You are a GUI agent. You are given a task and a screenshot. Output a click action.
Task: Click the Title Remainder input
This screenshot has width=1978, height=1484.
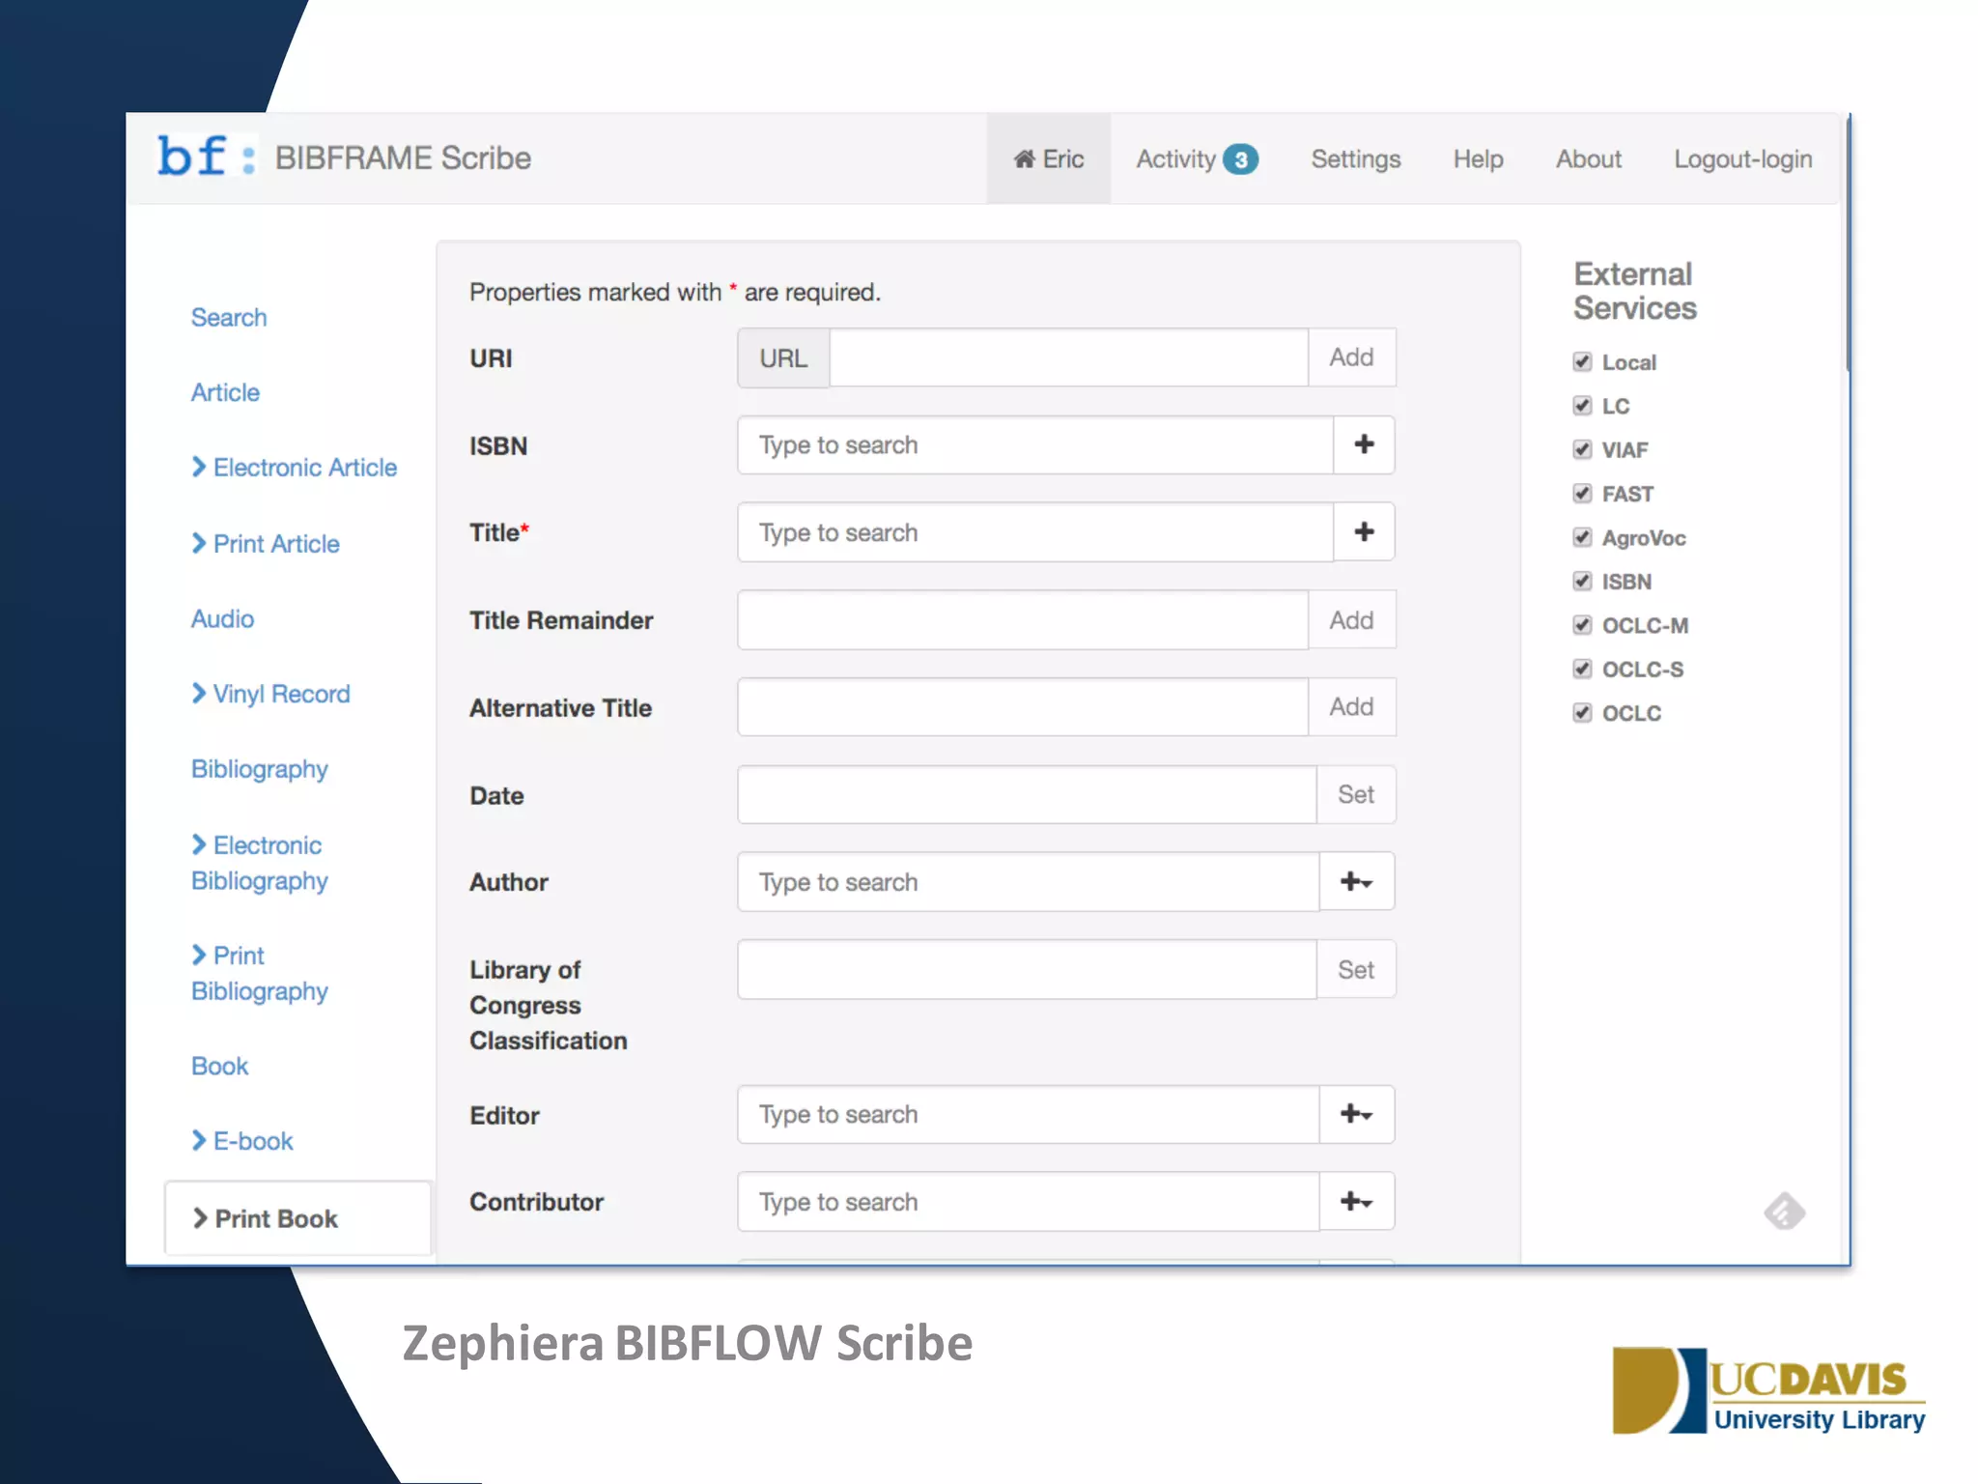coord(1023,619)
